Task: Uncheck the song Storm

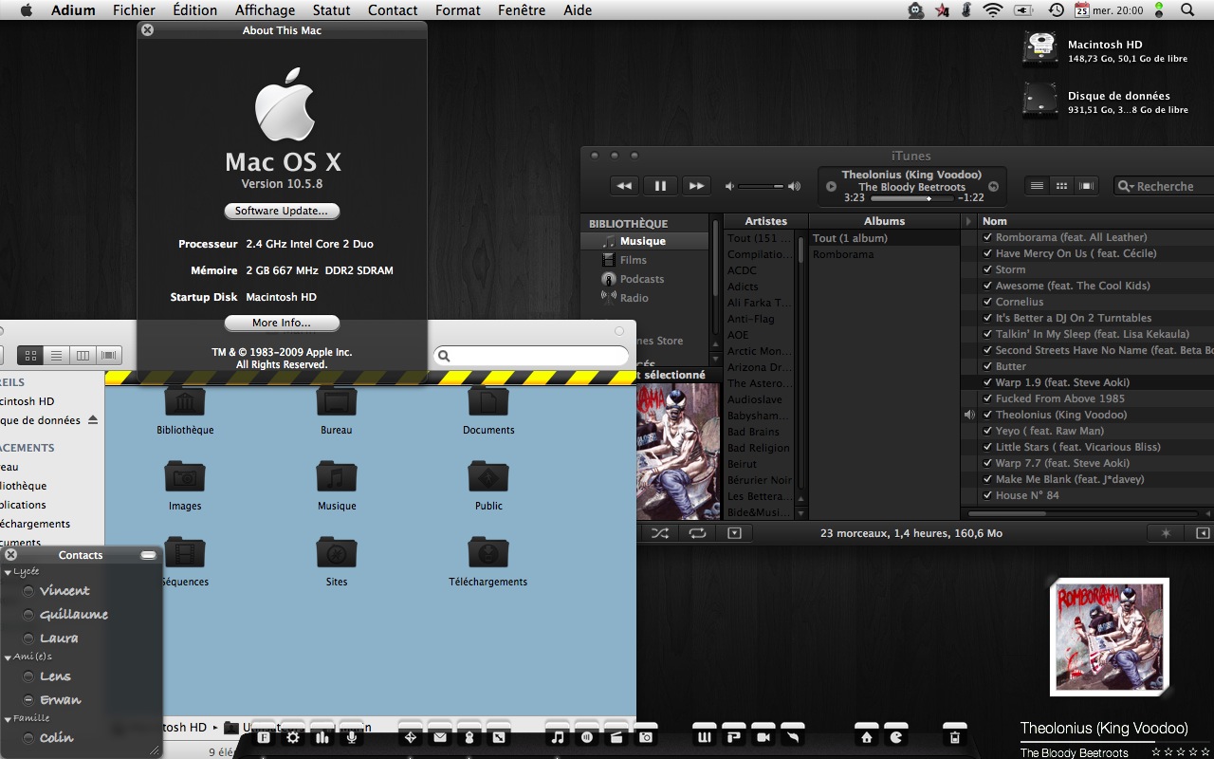Action: 987,269
